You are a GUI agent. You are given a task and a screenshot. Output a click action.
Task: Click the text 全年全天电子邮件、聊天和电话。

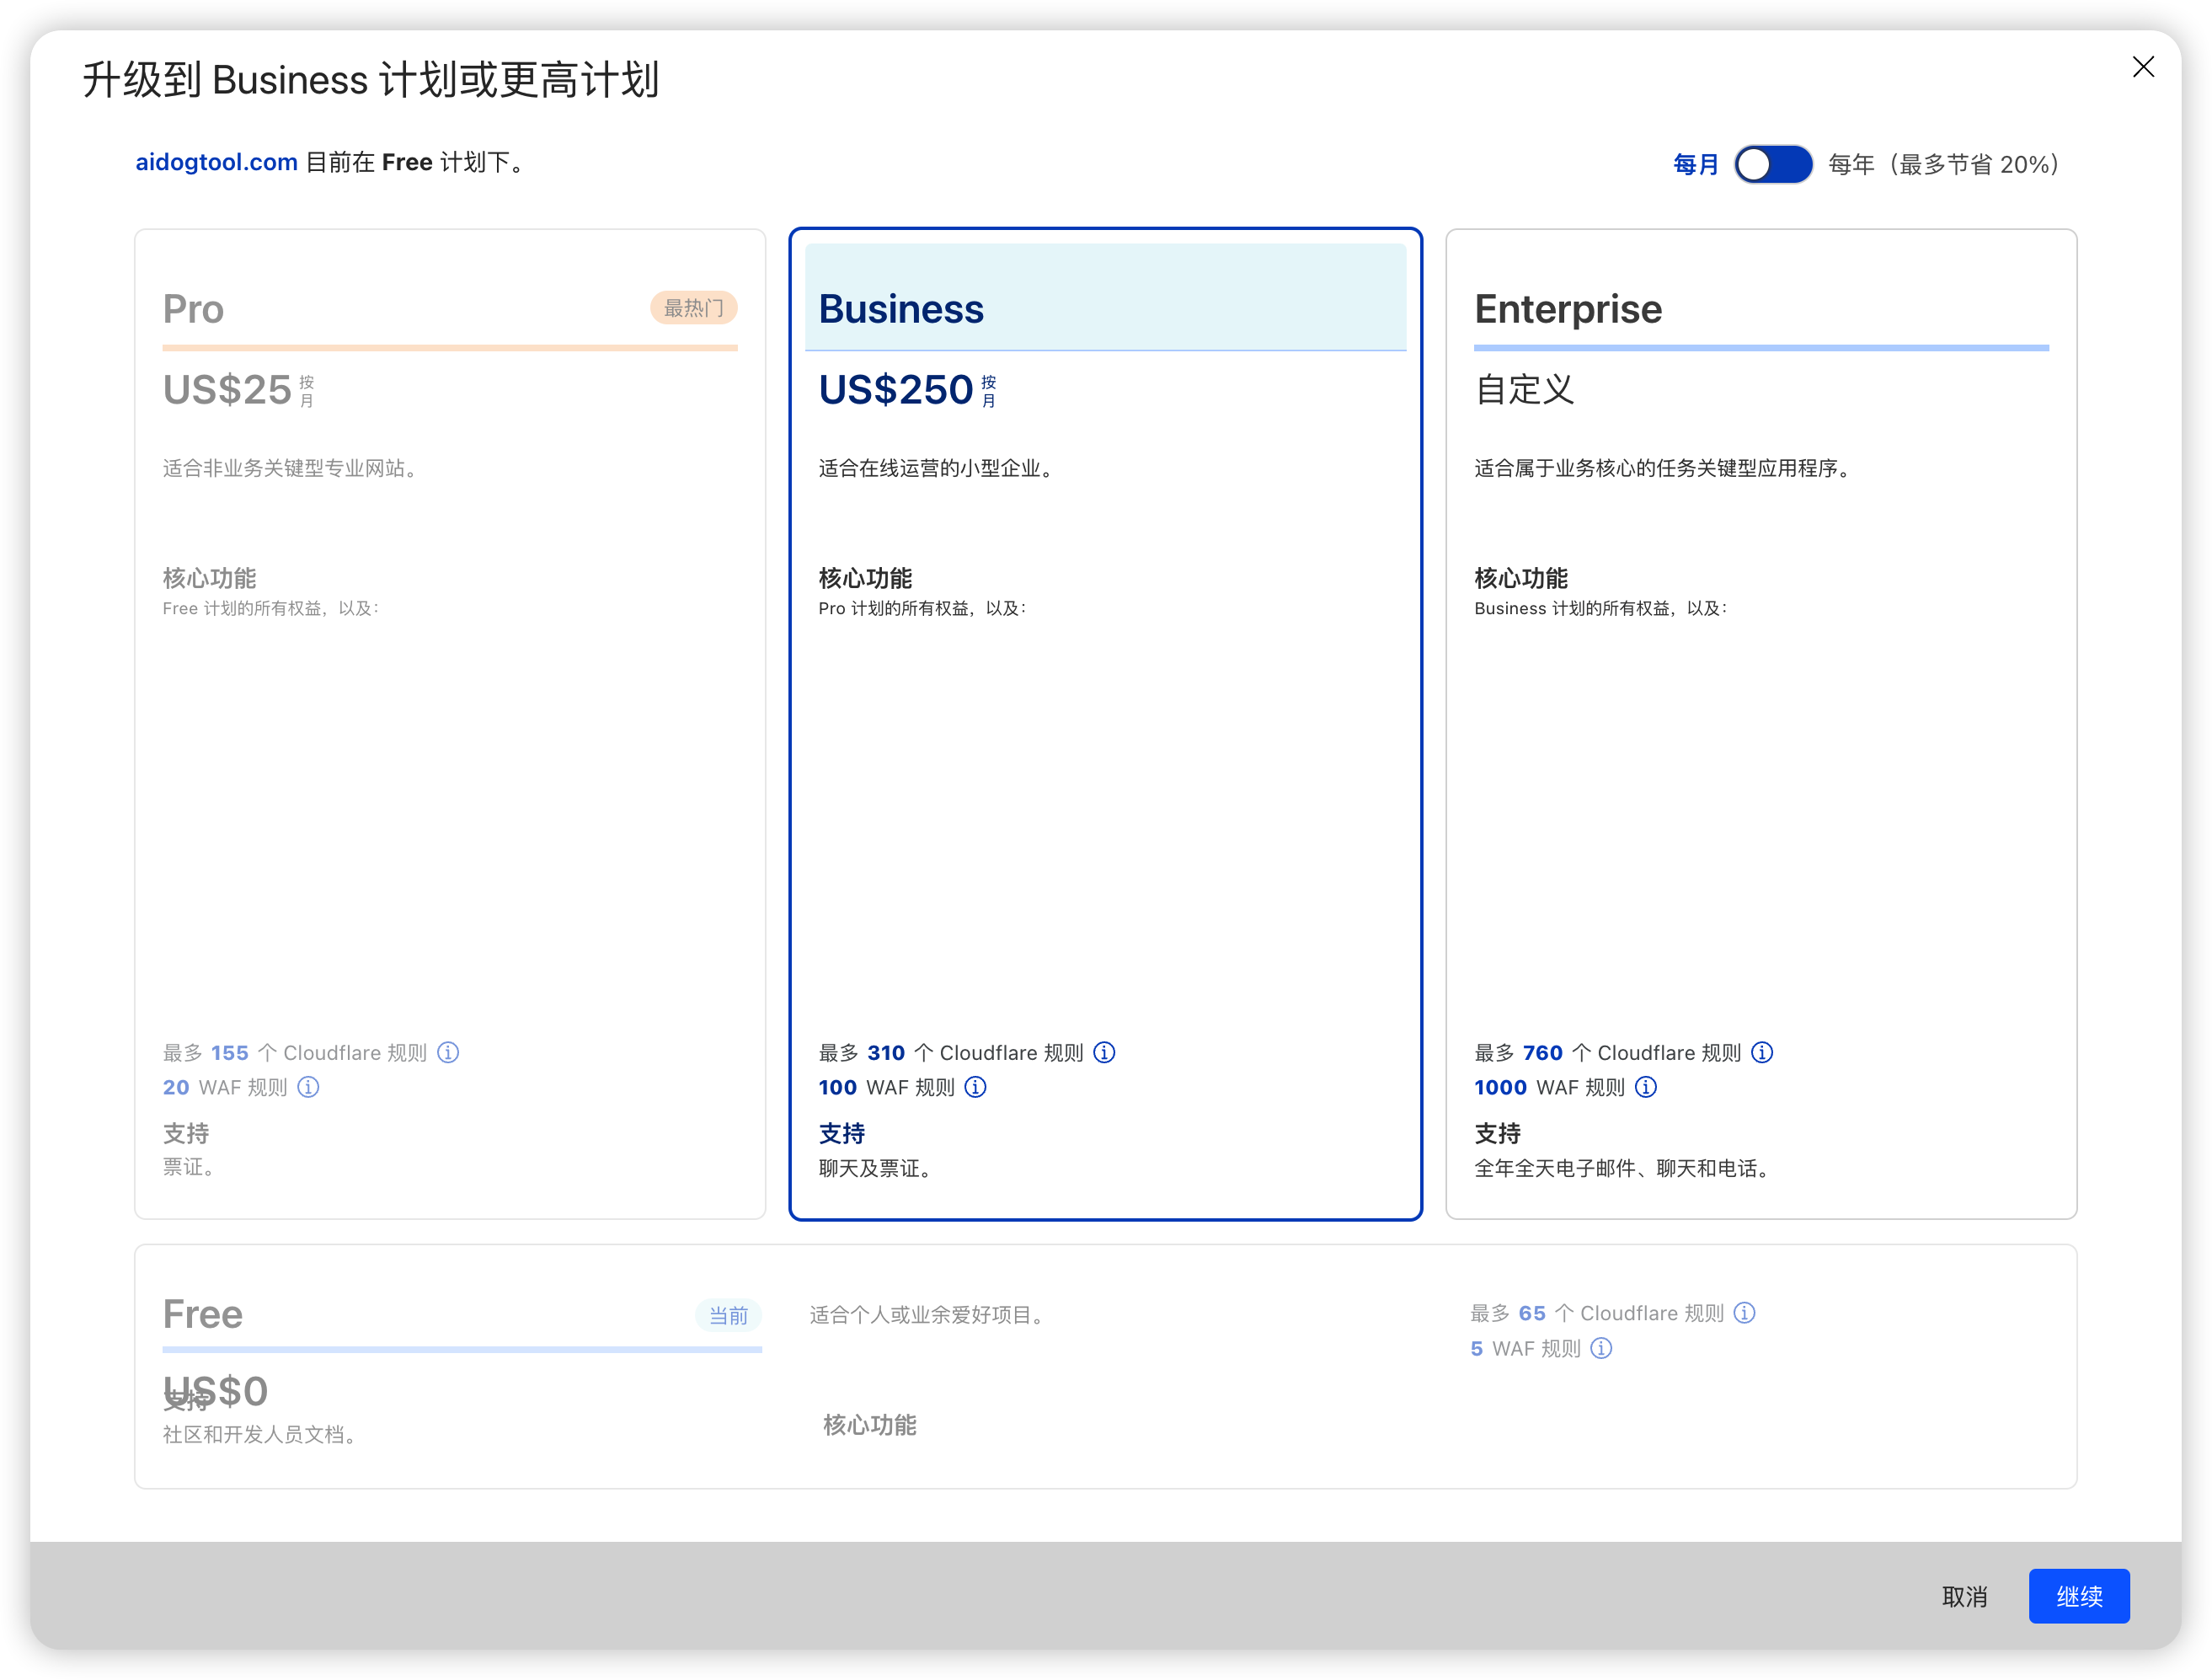click(1625, 1168)
